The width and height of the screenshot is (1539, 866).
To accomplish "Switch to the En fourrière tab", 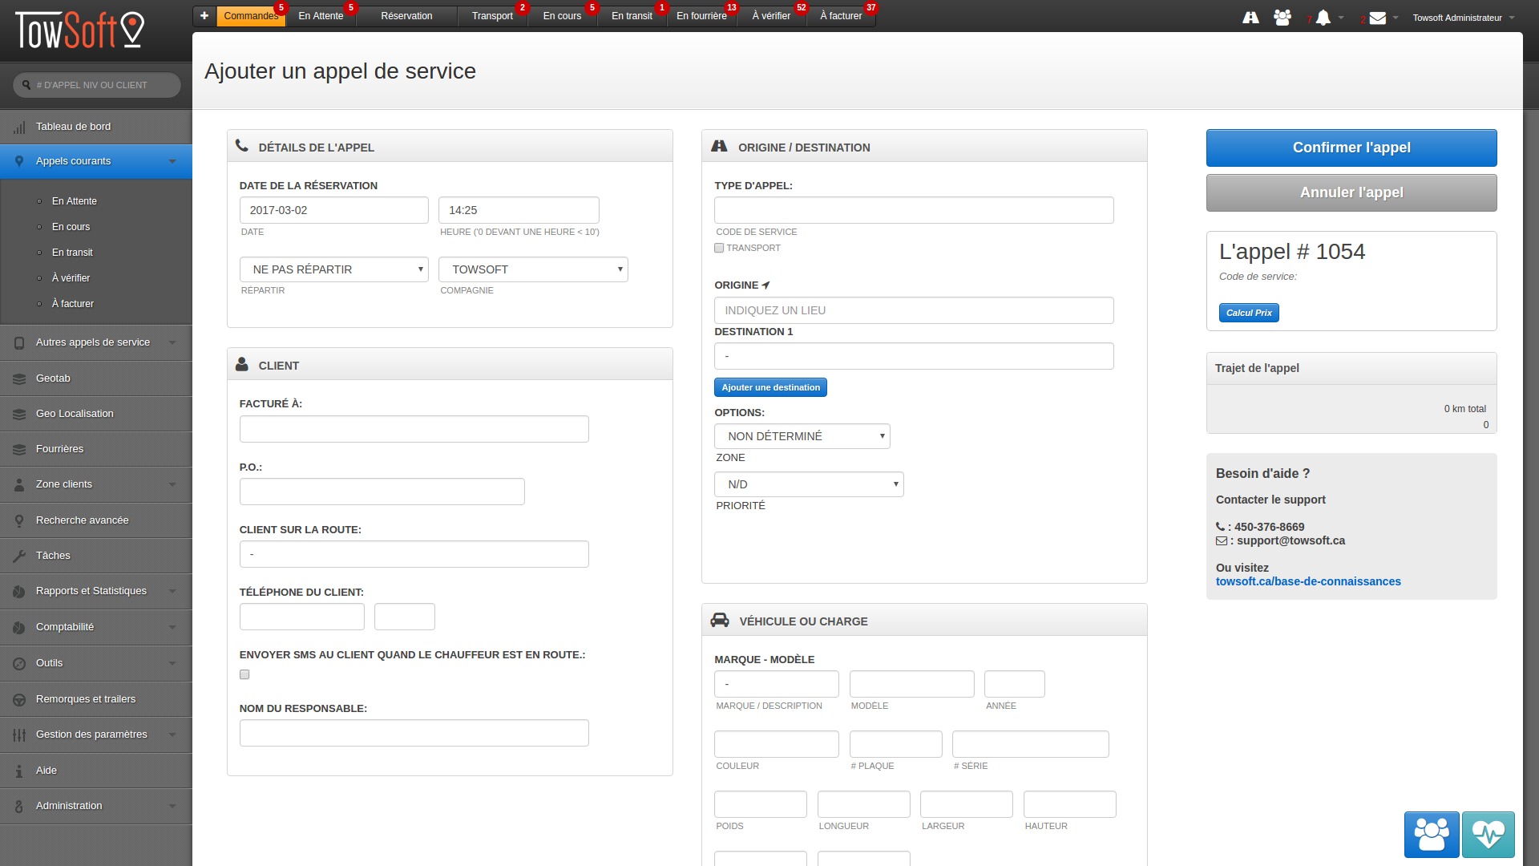I will 701,16.
